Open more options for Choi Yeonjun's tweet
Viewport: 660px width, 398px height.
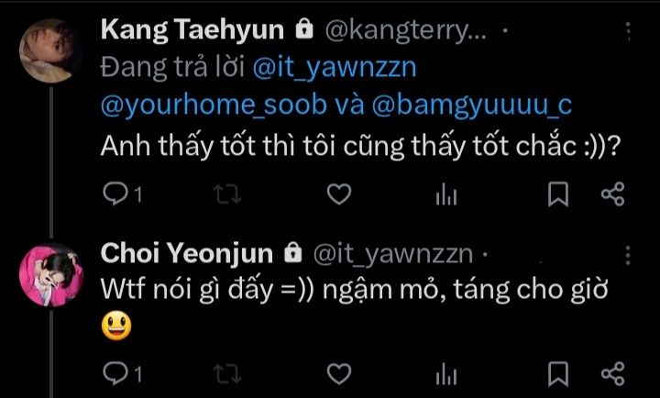click(628, 256)
